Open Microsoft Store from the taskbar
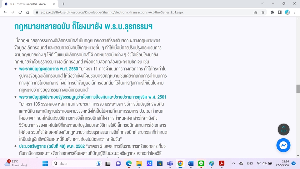The width and height of the screenshot is (300, 169). point(160,163)
